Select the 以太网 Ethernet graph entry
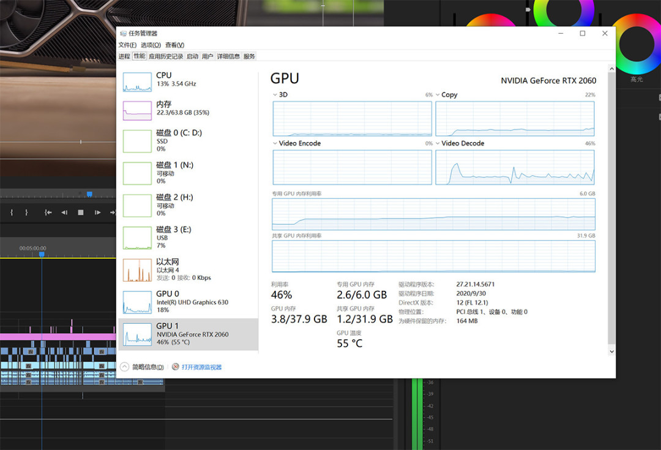This screenshot has width=661, height=450. [188, 270]
